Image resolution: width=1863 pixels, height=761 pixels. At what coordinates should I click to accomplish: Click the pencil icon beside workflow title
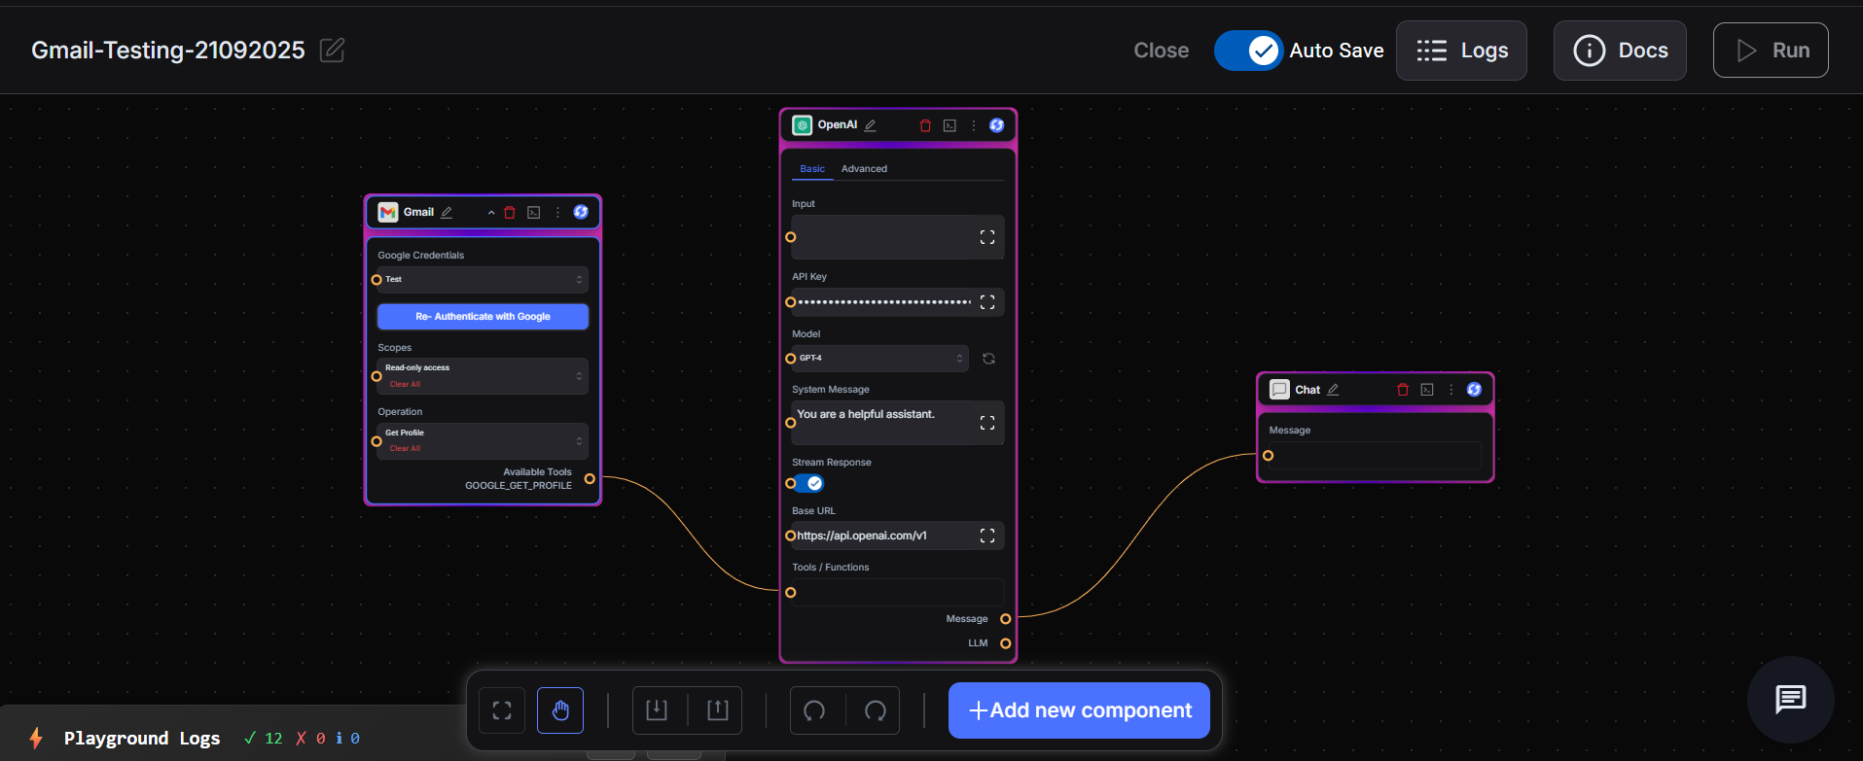coord(332,50)
